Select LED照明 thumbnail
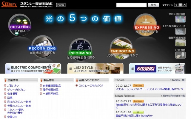This screenshot has height=119, width=191. pyautogui.click(x=180, y=55)
